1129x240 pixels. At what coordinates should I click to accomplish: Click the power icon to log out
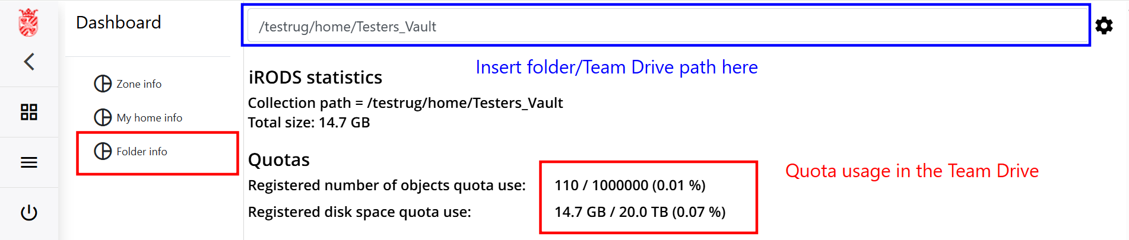28,213
